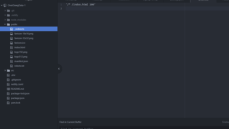The height and width of the screenshot is (129, 229).
Task: Click the favicon-16x16.png image icon
Action: point(12,34)
